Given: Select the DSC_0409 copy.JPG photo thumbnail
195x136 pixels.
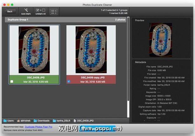Looking at the screenshot, I should click(x=91, y=50).
